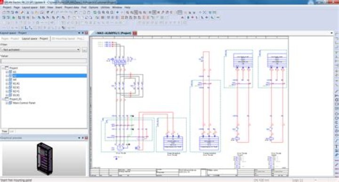Click the 4.00 mm grid status entry
This screenshot has height=182, width=339.
click(x=262, y=180)
